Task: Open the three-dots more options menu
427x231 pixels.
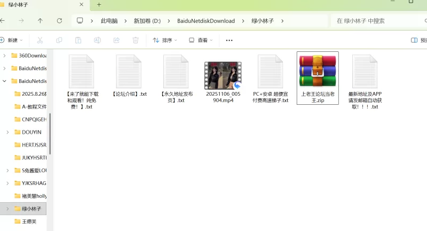Action: 230,40
